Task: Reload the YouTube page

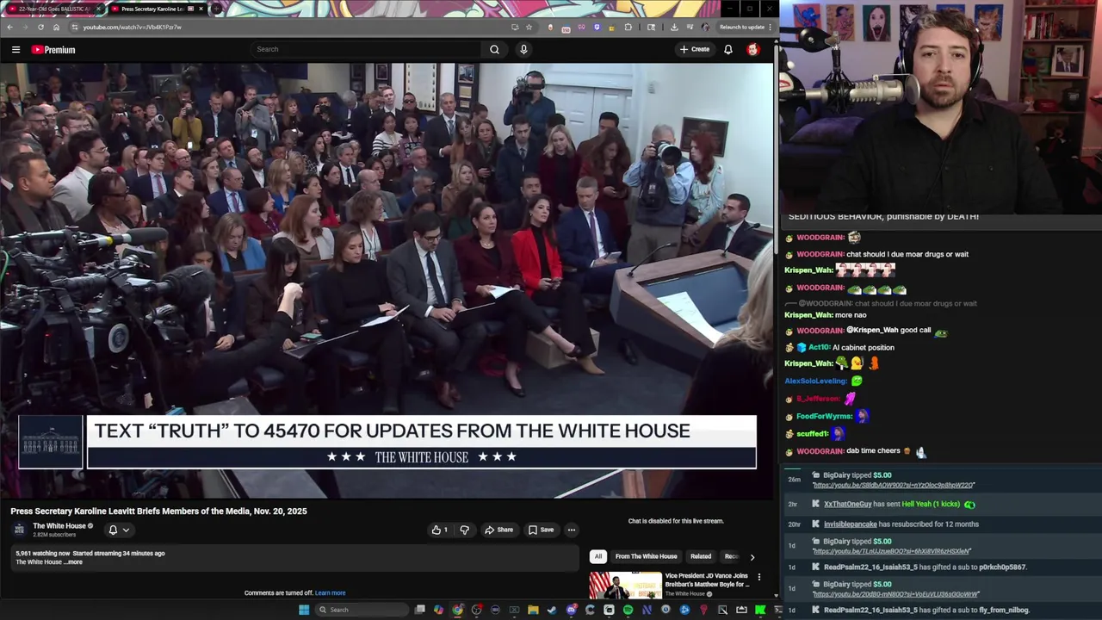Action: coord(40,27)
